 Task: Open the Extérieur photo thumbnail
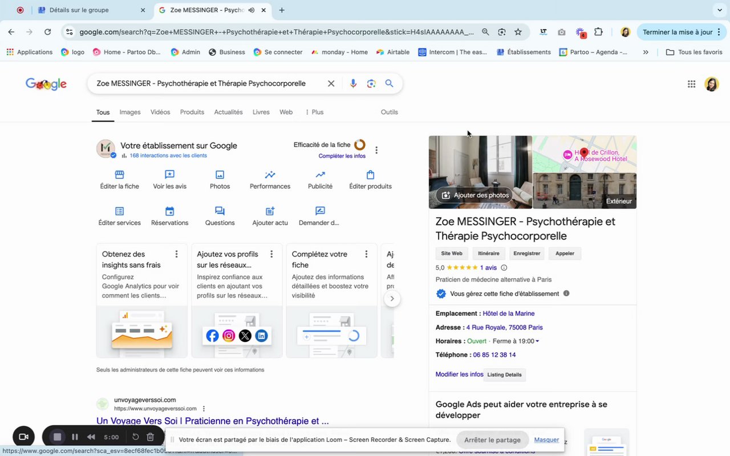point(585,191)
